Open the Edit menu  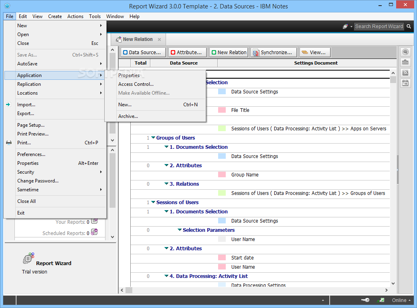pos(23,16)
